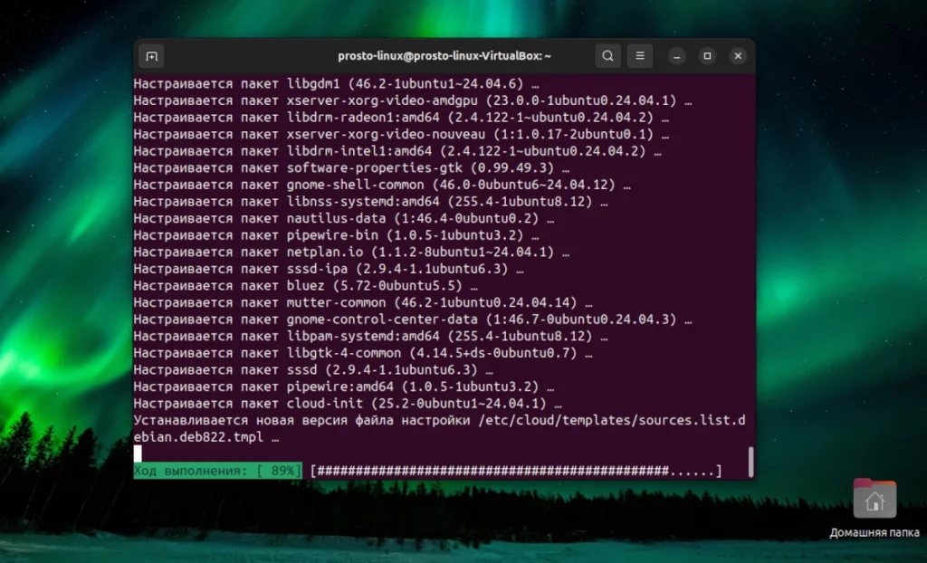Click the line mentioning libdrm-radeon1:amd64
Image resolution: width=927 pixels, height=563 pixels.
401,117
